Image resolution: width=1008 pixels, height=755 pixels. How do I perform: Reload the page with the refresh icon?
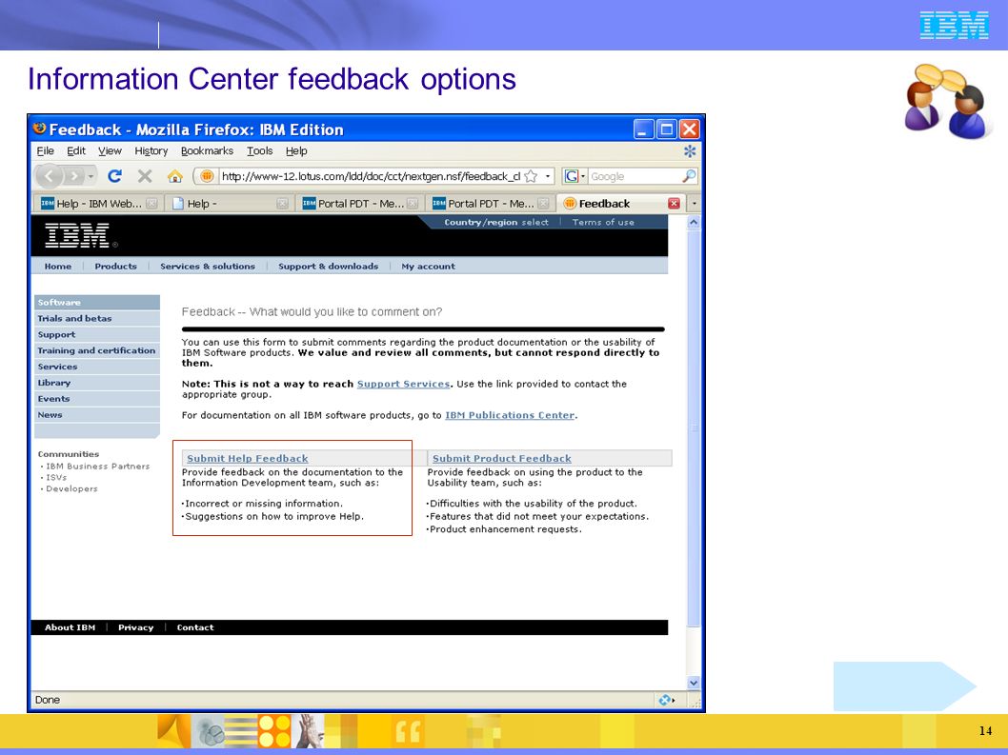click(115, 176)
